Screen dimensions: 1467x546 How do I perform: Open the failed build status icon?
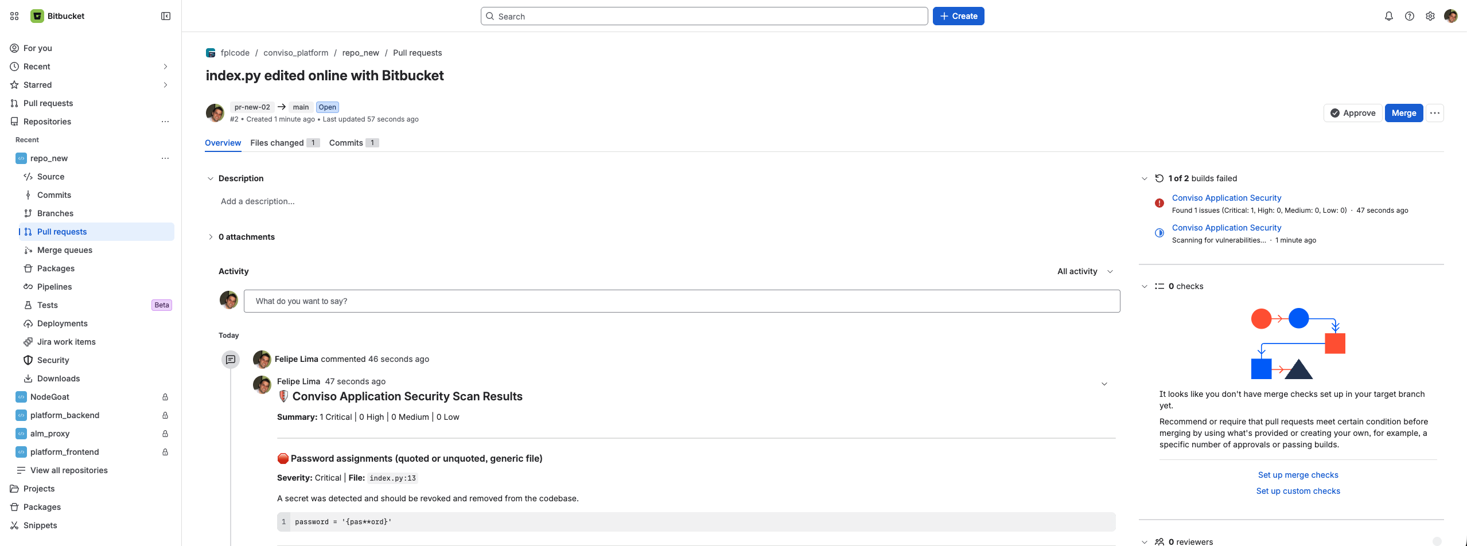1159,203
